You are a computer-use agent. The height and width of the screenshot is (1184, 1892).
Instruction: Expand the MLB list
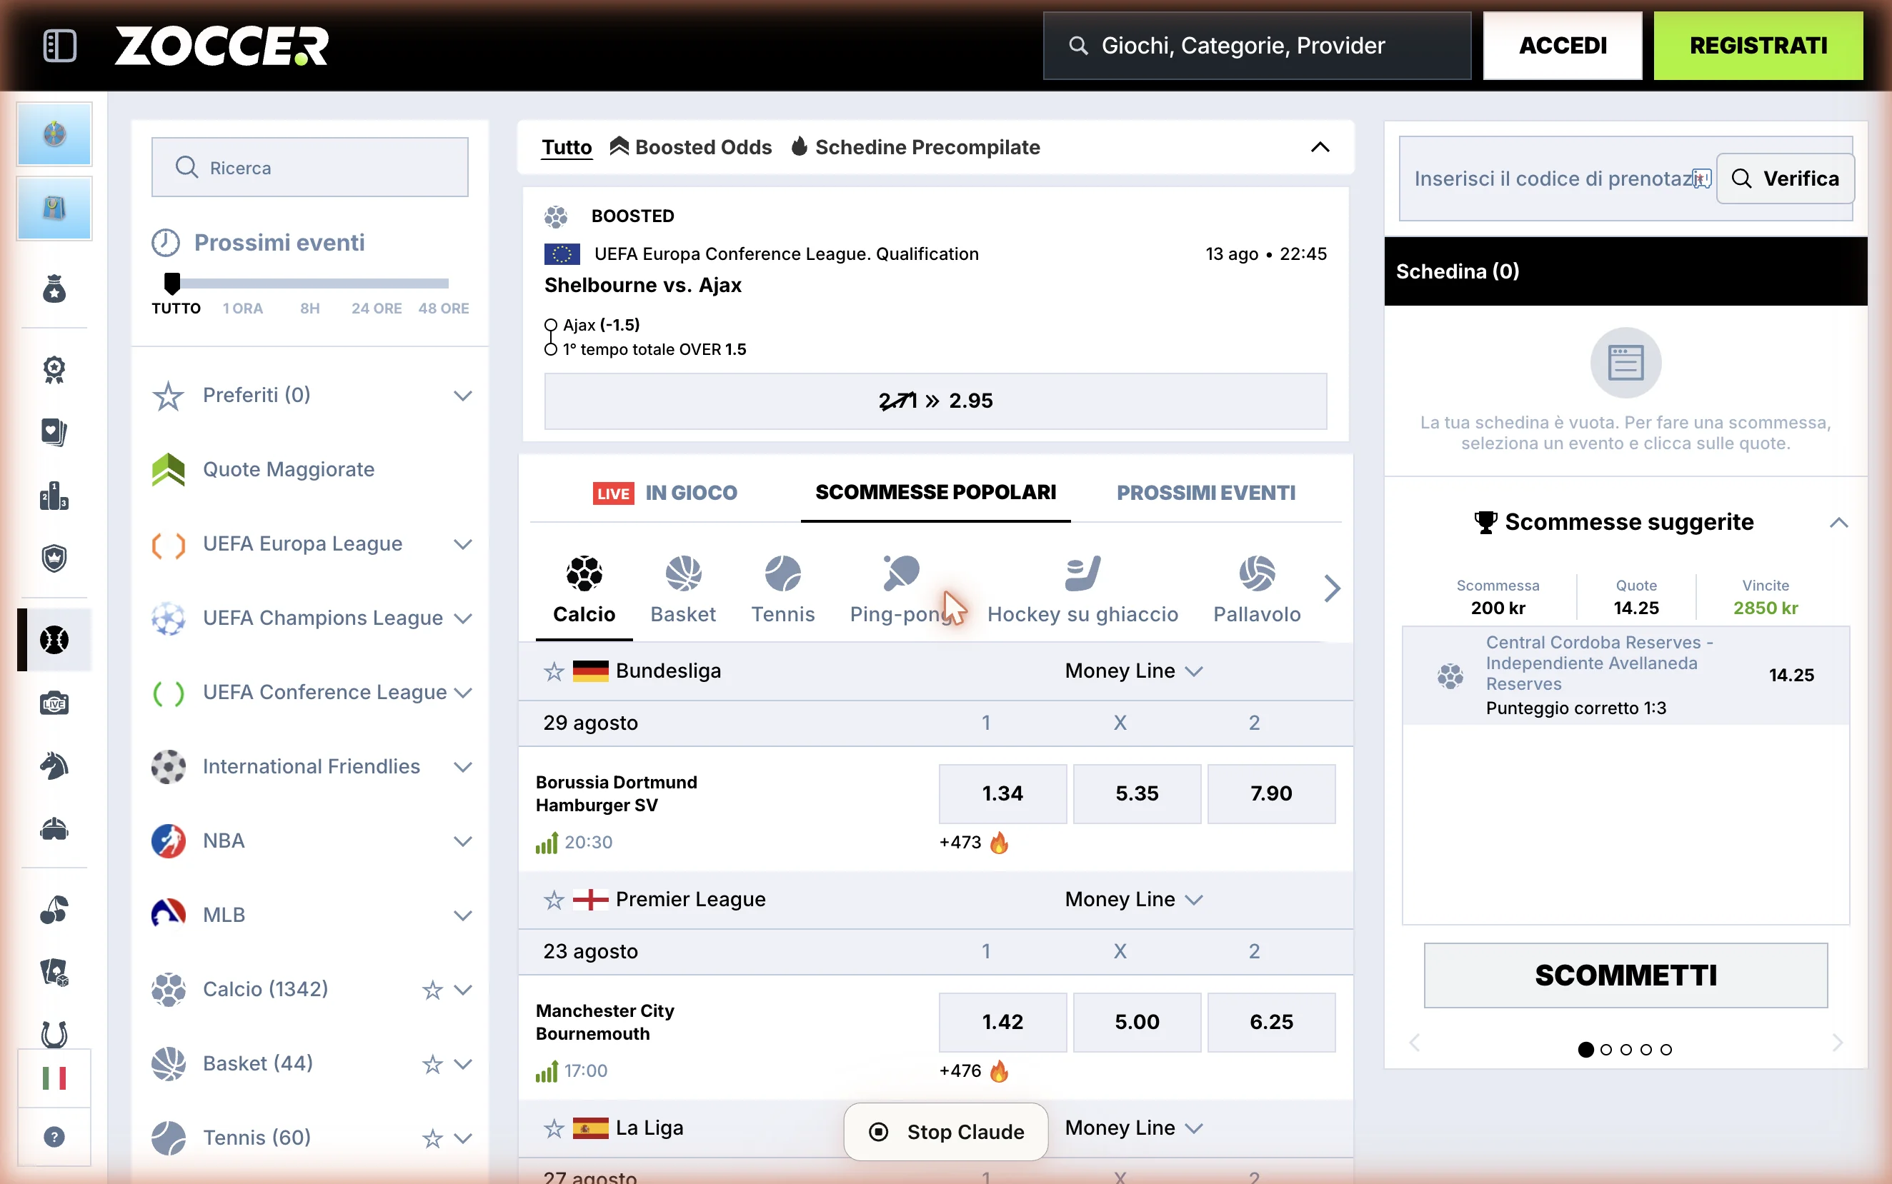[463, 915]
